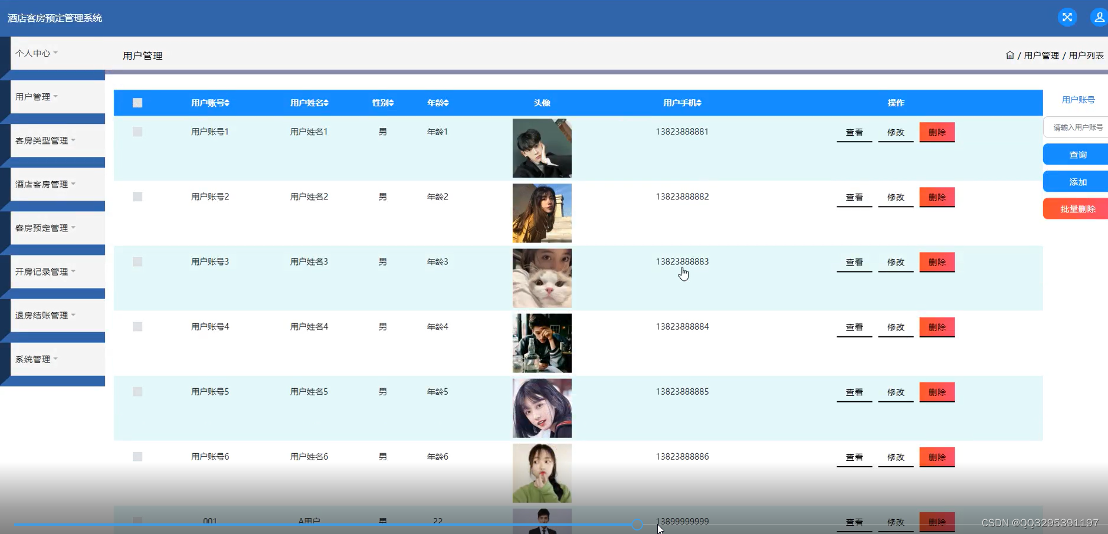Image resolution: width=1108 pixels, height=534 pixels.
Task: Expand the 客房类型管理 sidebar menu
Action: pyautogui.click(x=57, y=140)
